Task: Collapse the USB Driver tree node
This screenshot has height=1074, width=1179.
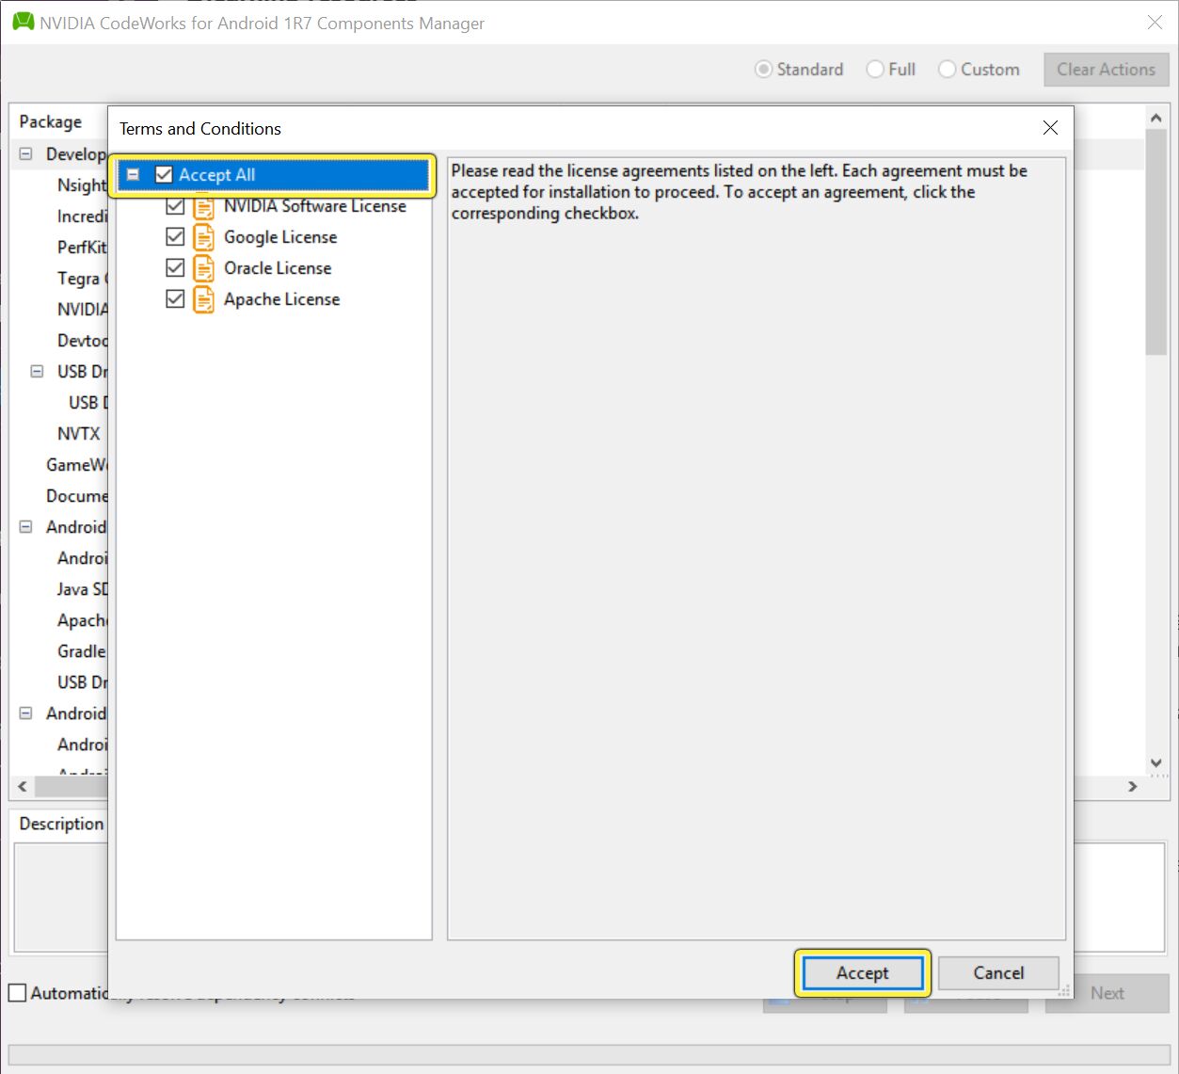Action: click(36, 371)
